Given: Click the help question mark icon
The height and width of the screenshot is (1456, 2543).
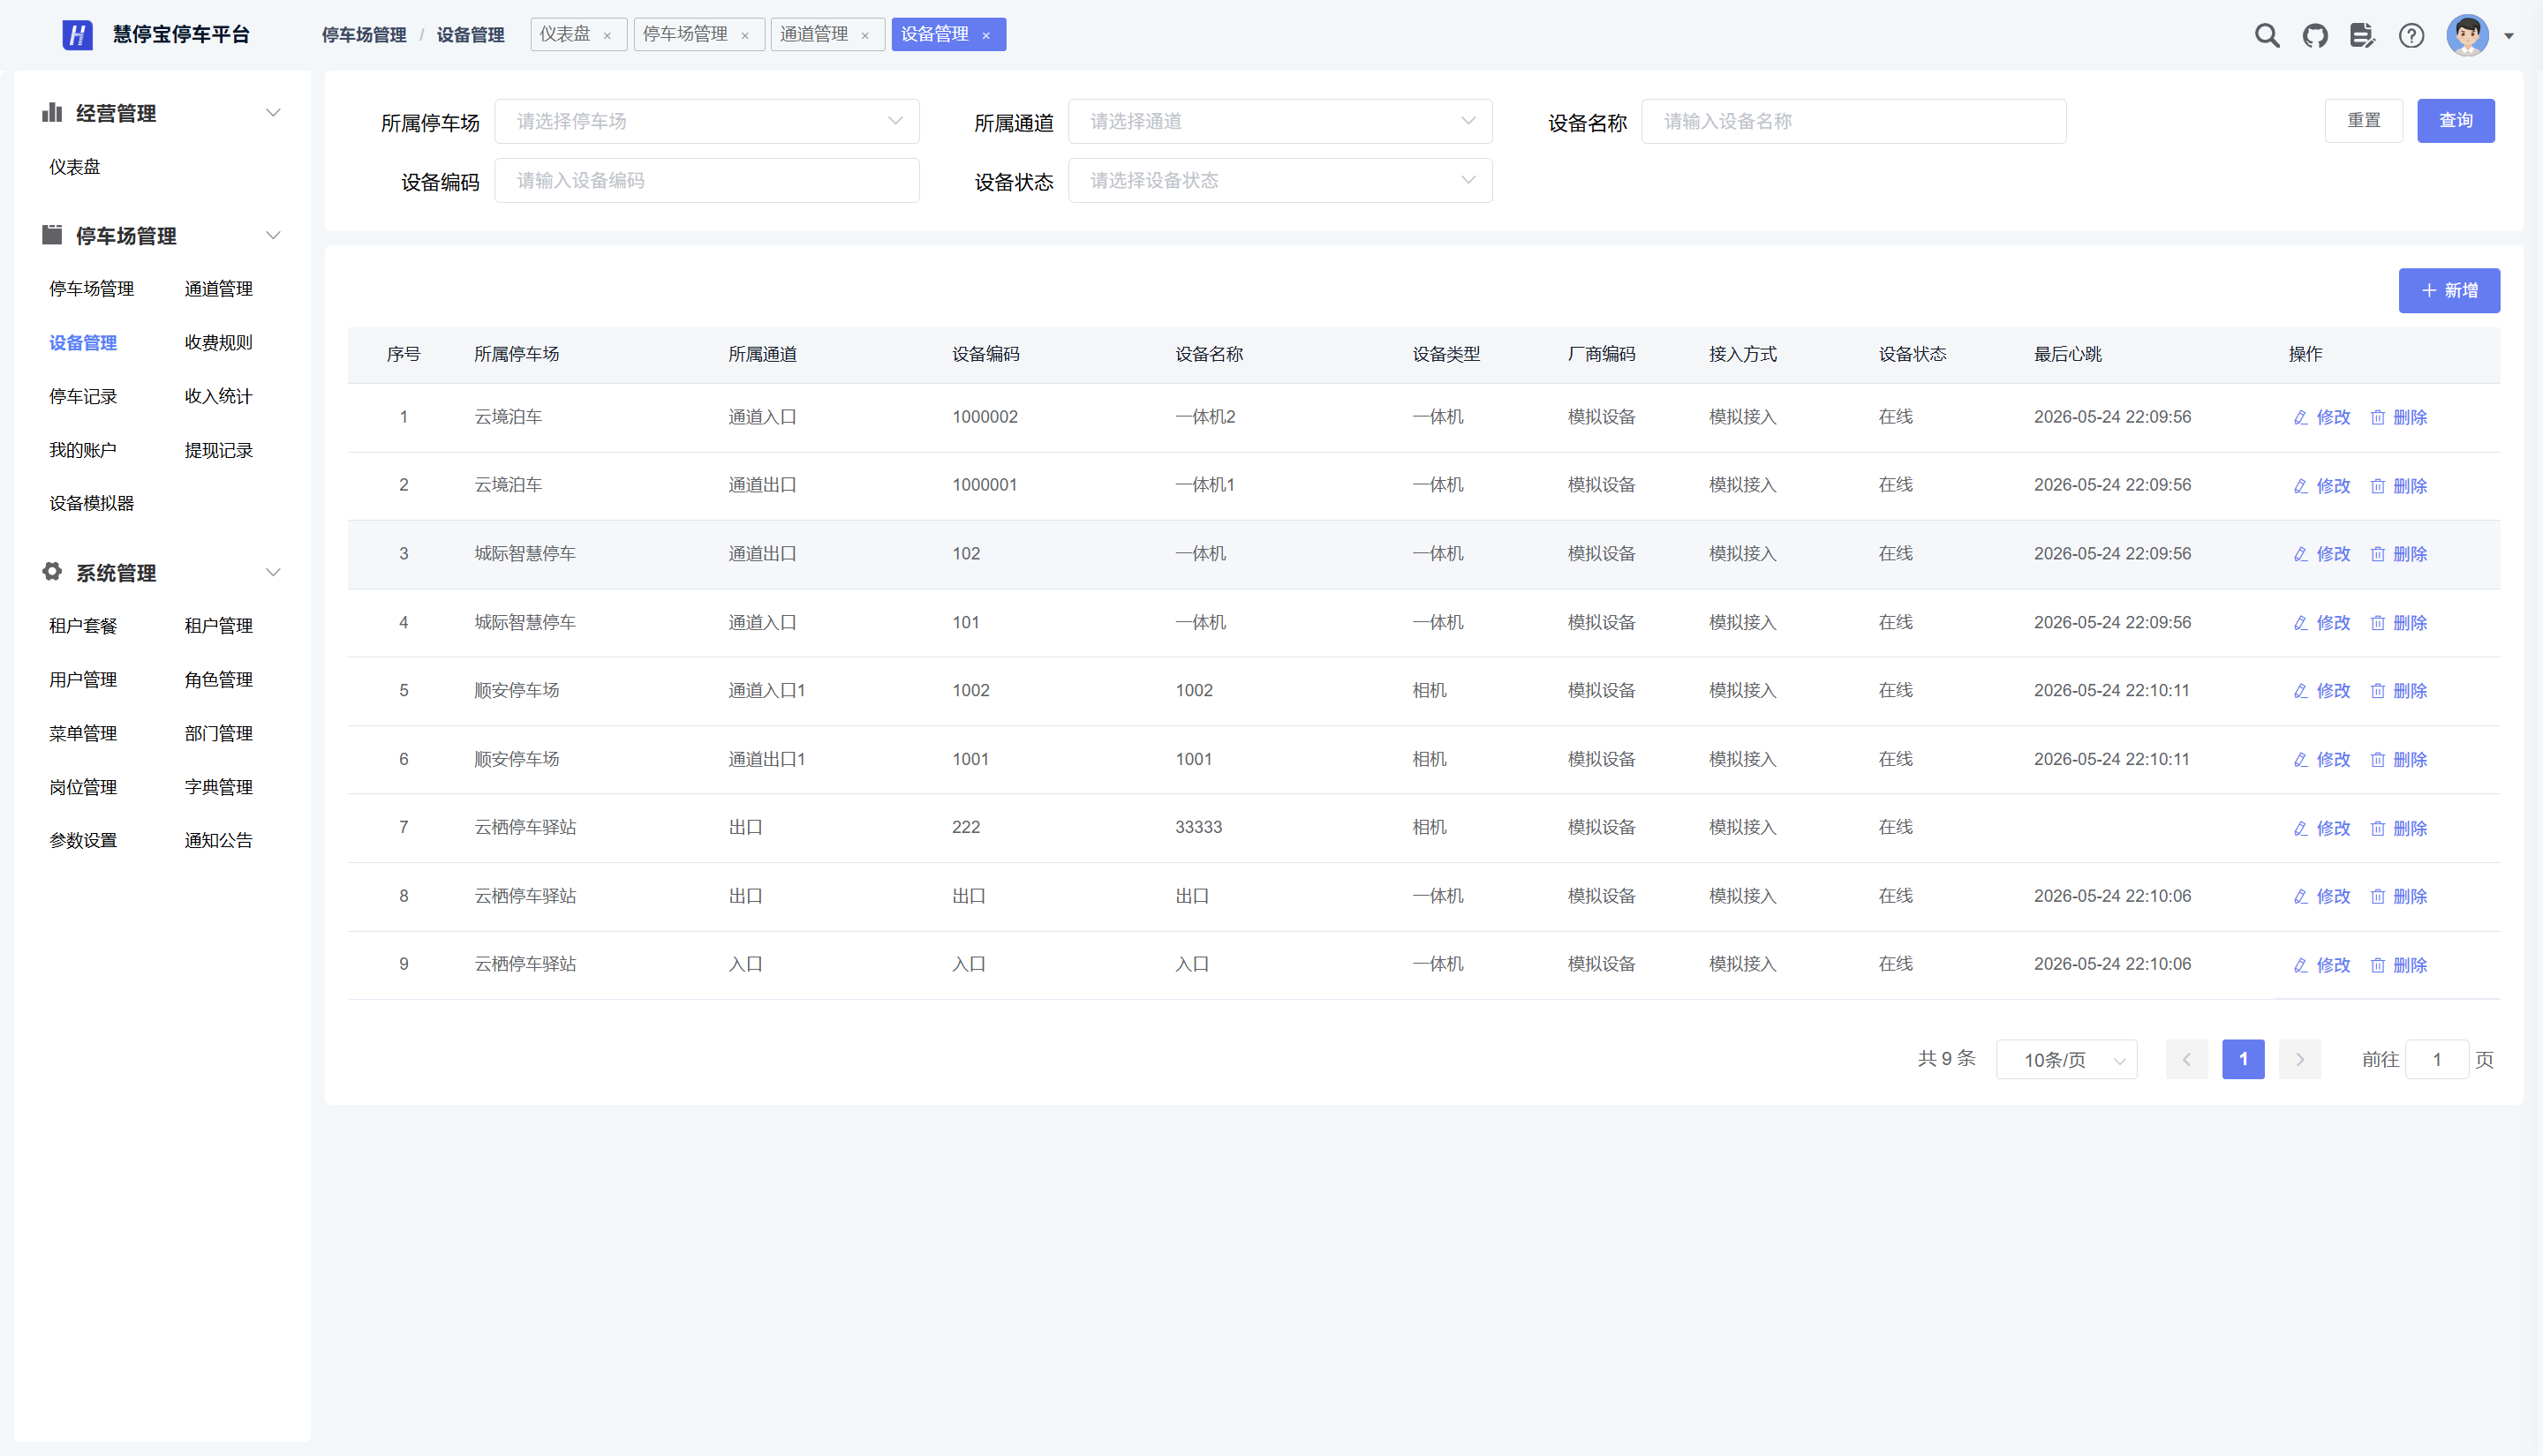Looking at the screenshot, I should 2411,36.
